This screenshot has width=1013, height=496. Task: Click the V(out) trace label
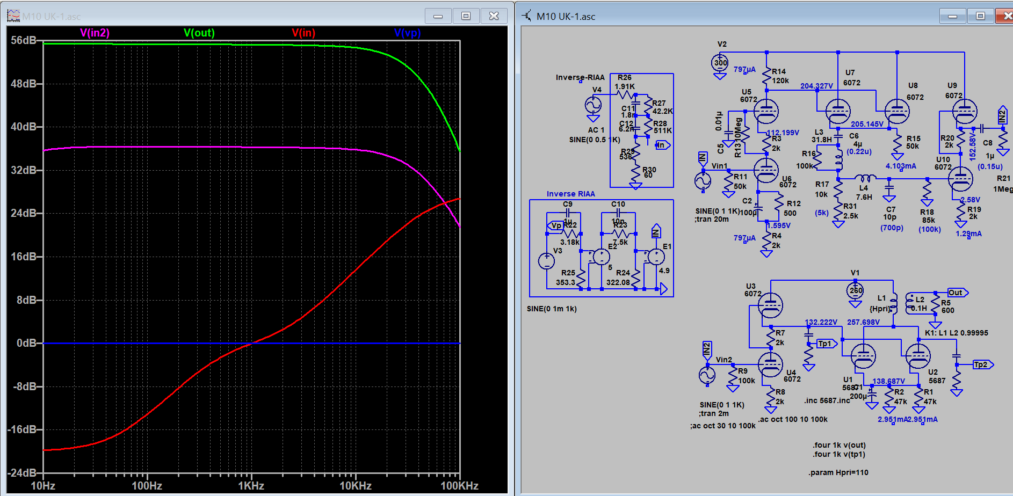199,33
